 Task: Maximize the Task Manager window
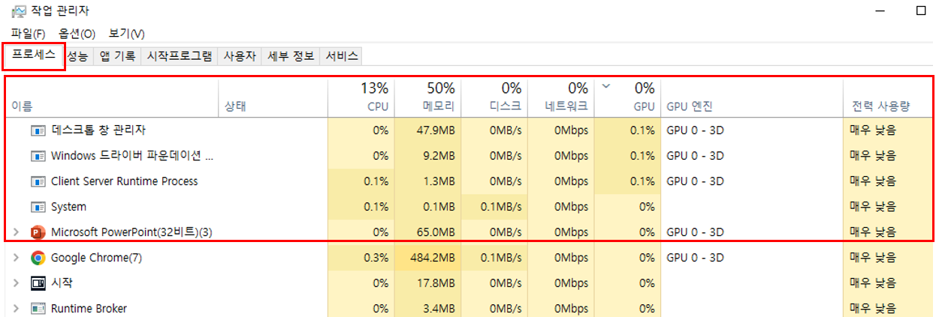921,11
